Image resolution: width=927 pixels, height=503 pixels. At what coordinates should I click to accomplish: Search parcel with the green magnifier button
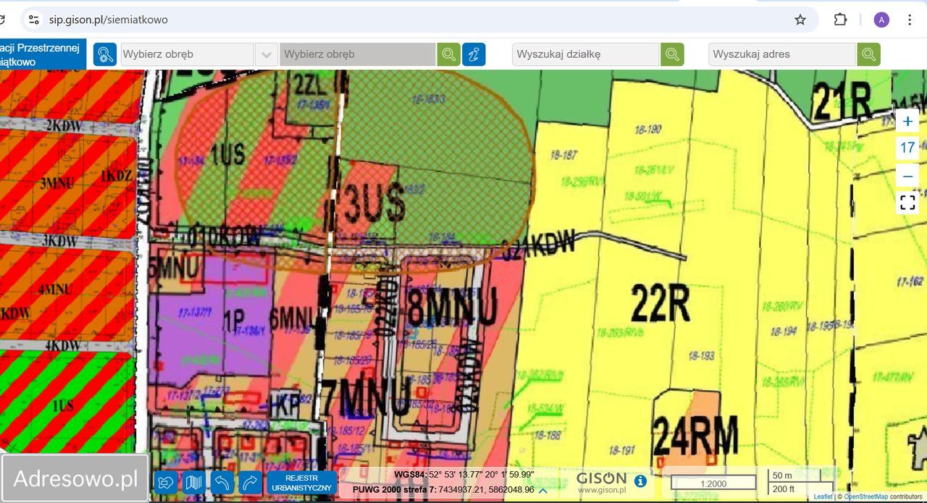coord(672,54)
